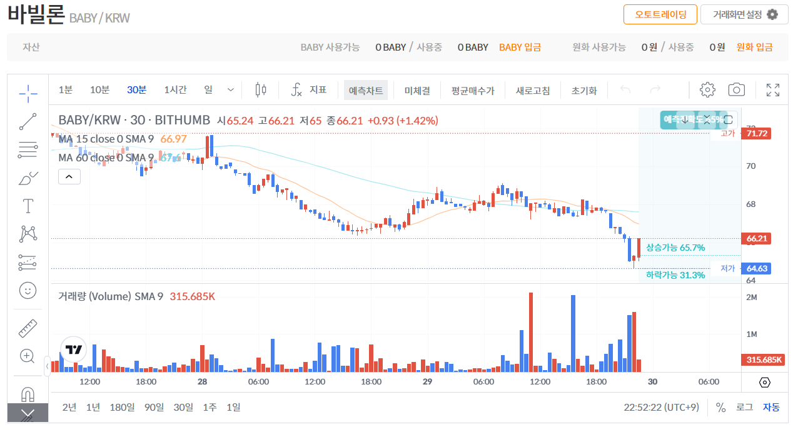Image resolution: width=793 pixels, height=432 pixels.
Task: Open the 22:52:22 (UTC+9) timezone menu
Action: coord(661,407)
